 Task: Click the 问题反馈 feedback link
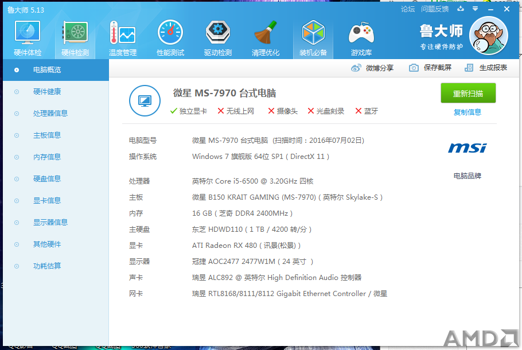tap(435, 9)
